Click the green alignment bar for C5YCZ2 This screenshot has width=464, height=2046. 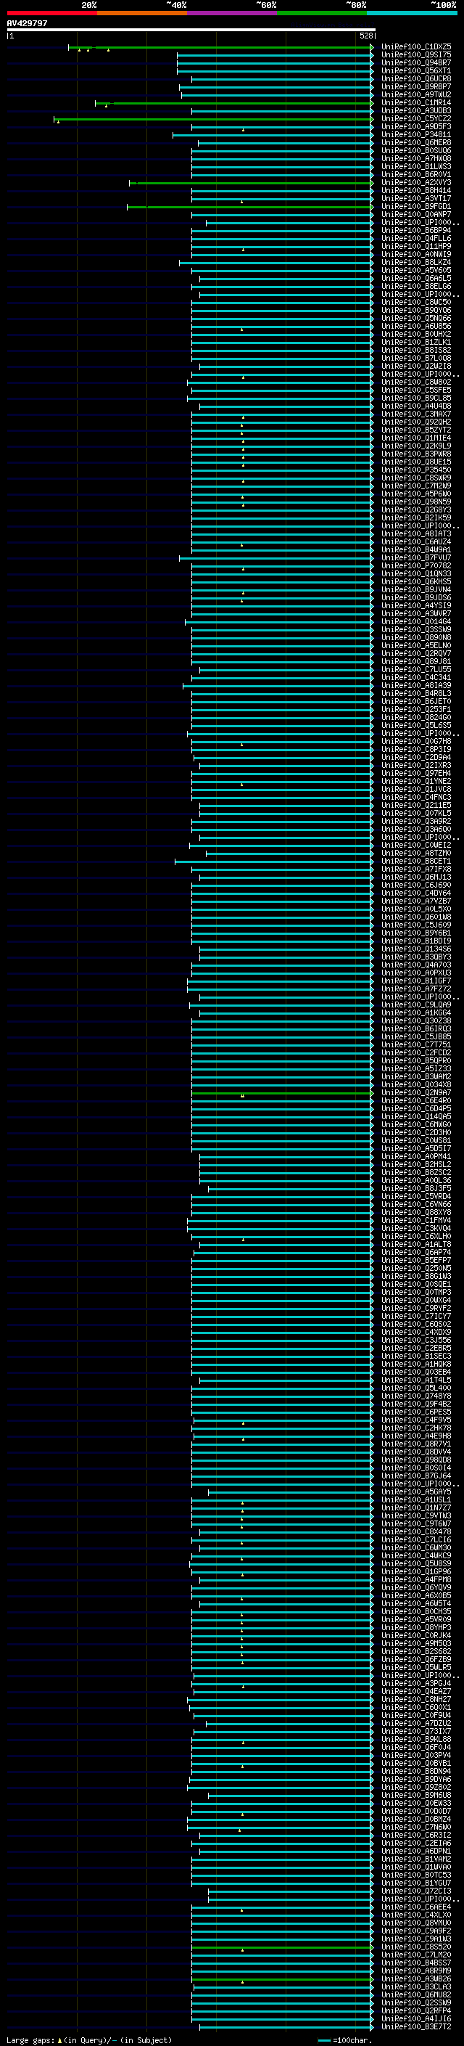tap(213, 119)
